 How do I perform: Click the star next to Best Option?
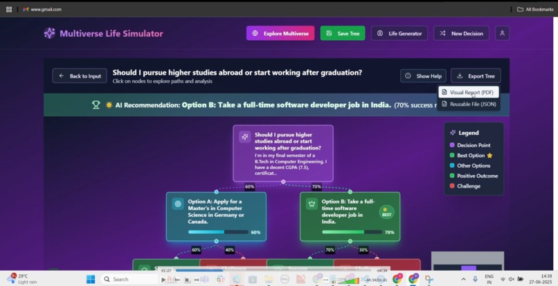(489, 155)
